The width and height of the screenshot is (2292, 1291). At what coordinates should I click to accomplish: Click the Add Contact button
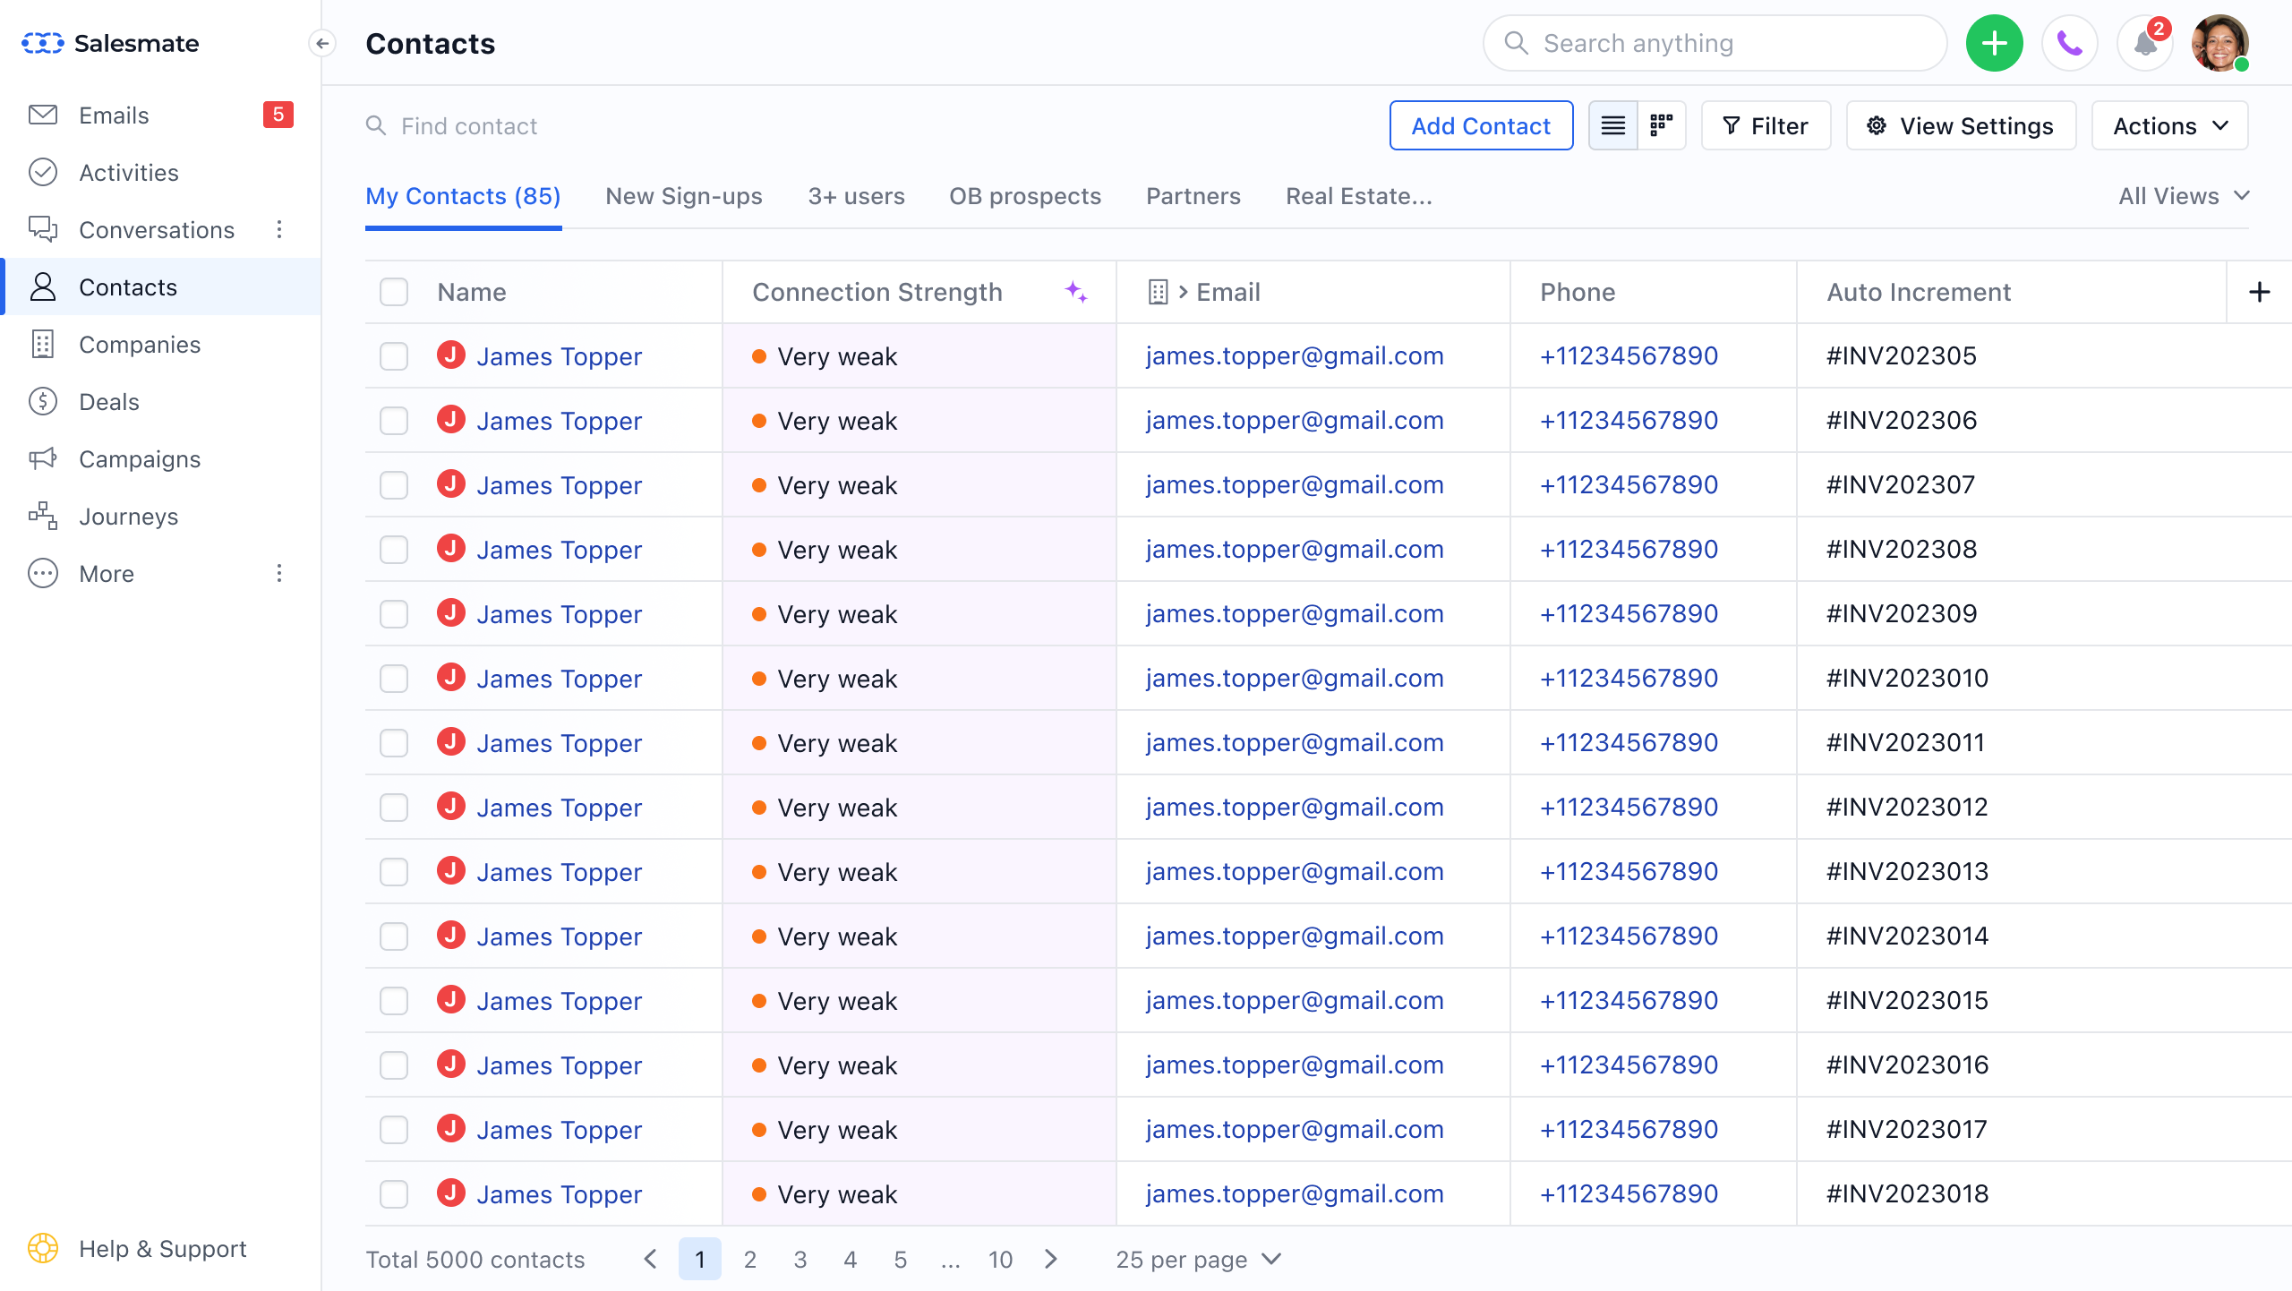pyautogui.click(x=1481, y=125)
